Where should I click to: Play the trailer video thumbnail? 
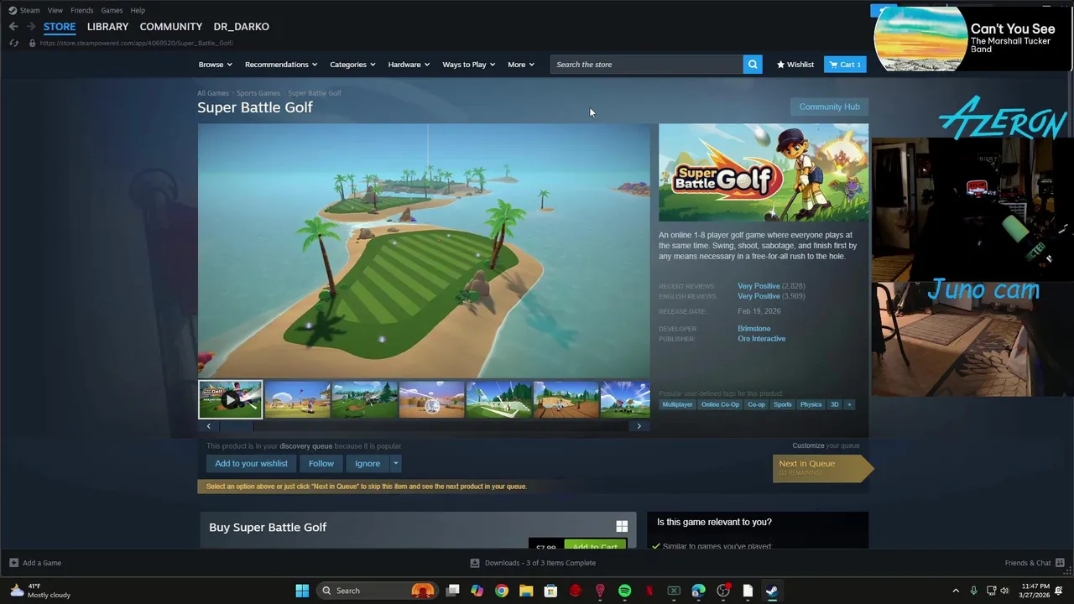(x=230, y=399)
